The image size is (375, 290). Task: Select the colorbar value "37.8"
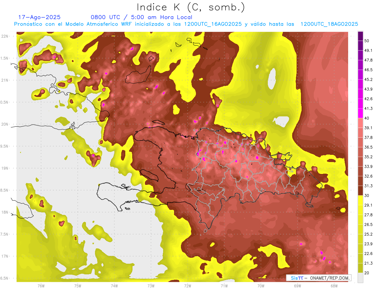point(368,137)
